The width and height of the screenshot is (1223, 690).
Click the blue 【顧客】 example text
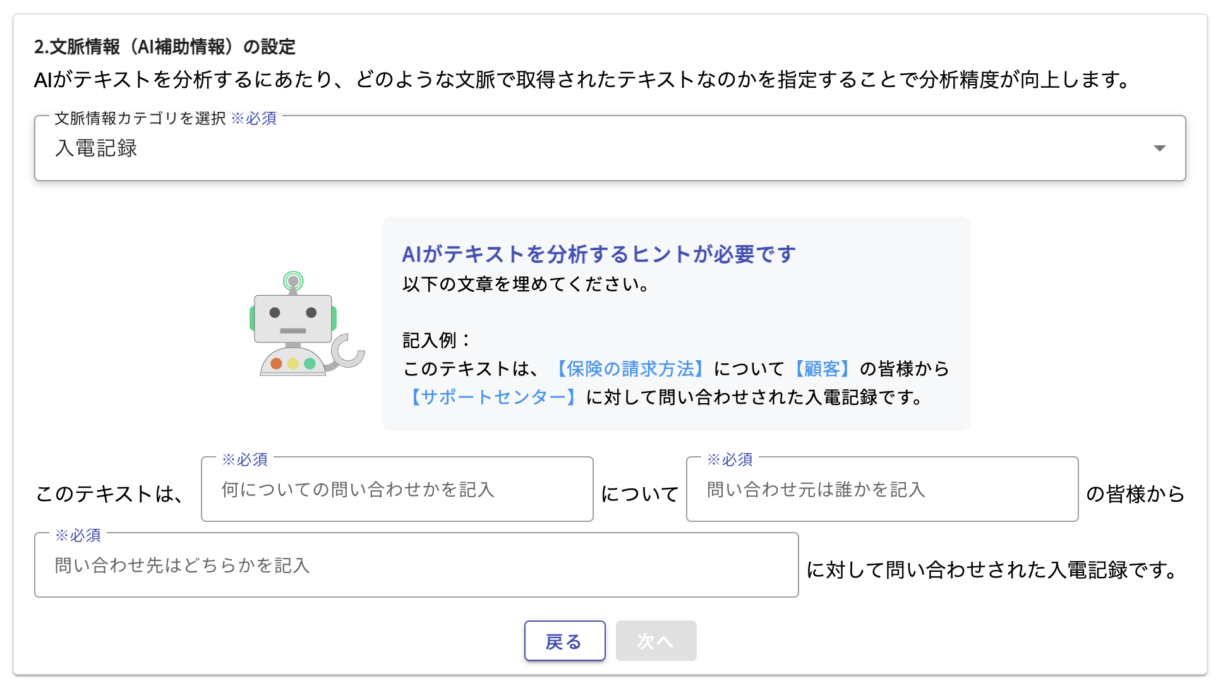coord(821,368)
